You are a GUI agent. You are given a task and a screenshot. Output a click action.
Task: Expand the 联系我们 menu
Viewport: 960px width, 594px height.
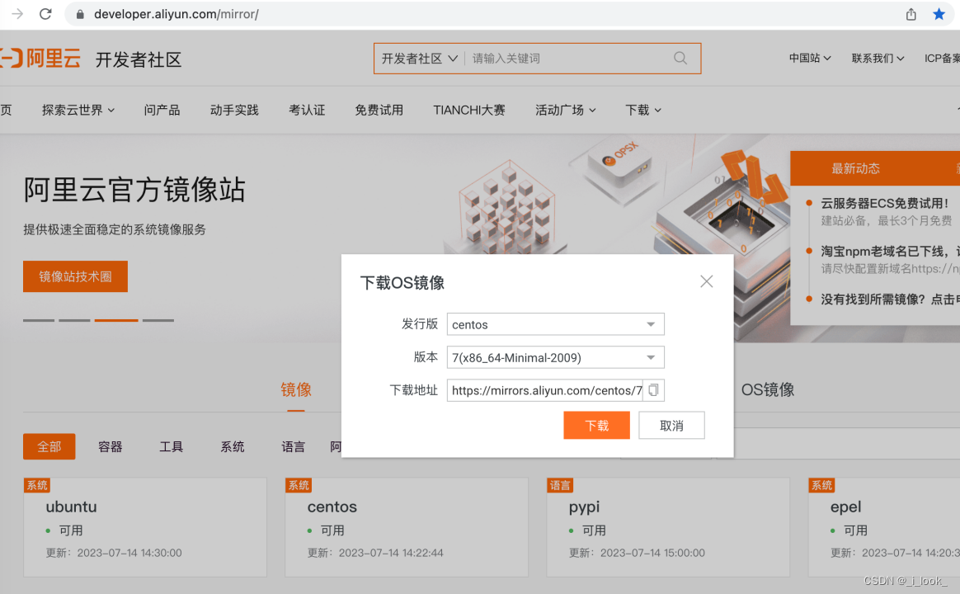878,59
